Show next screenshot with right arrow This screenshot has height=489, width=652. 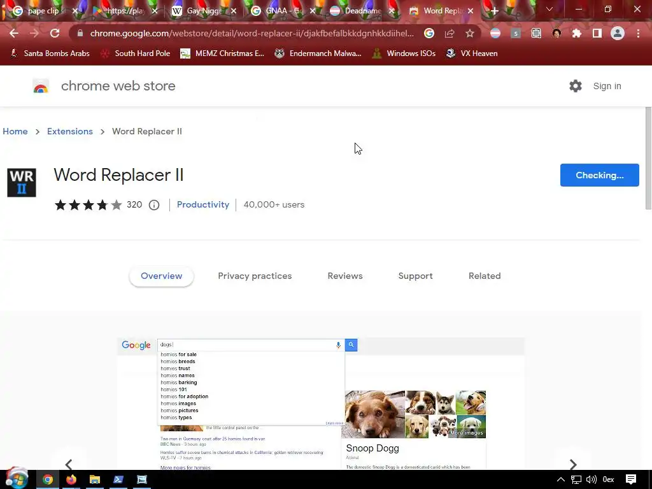tap(573, 464)
